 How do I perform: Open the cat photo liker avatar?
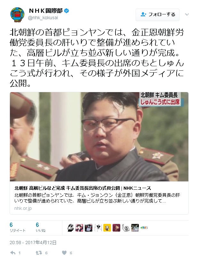click(x=135, y=228)
